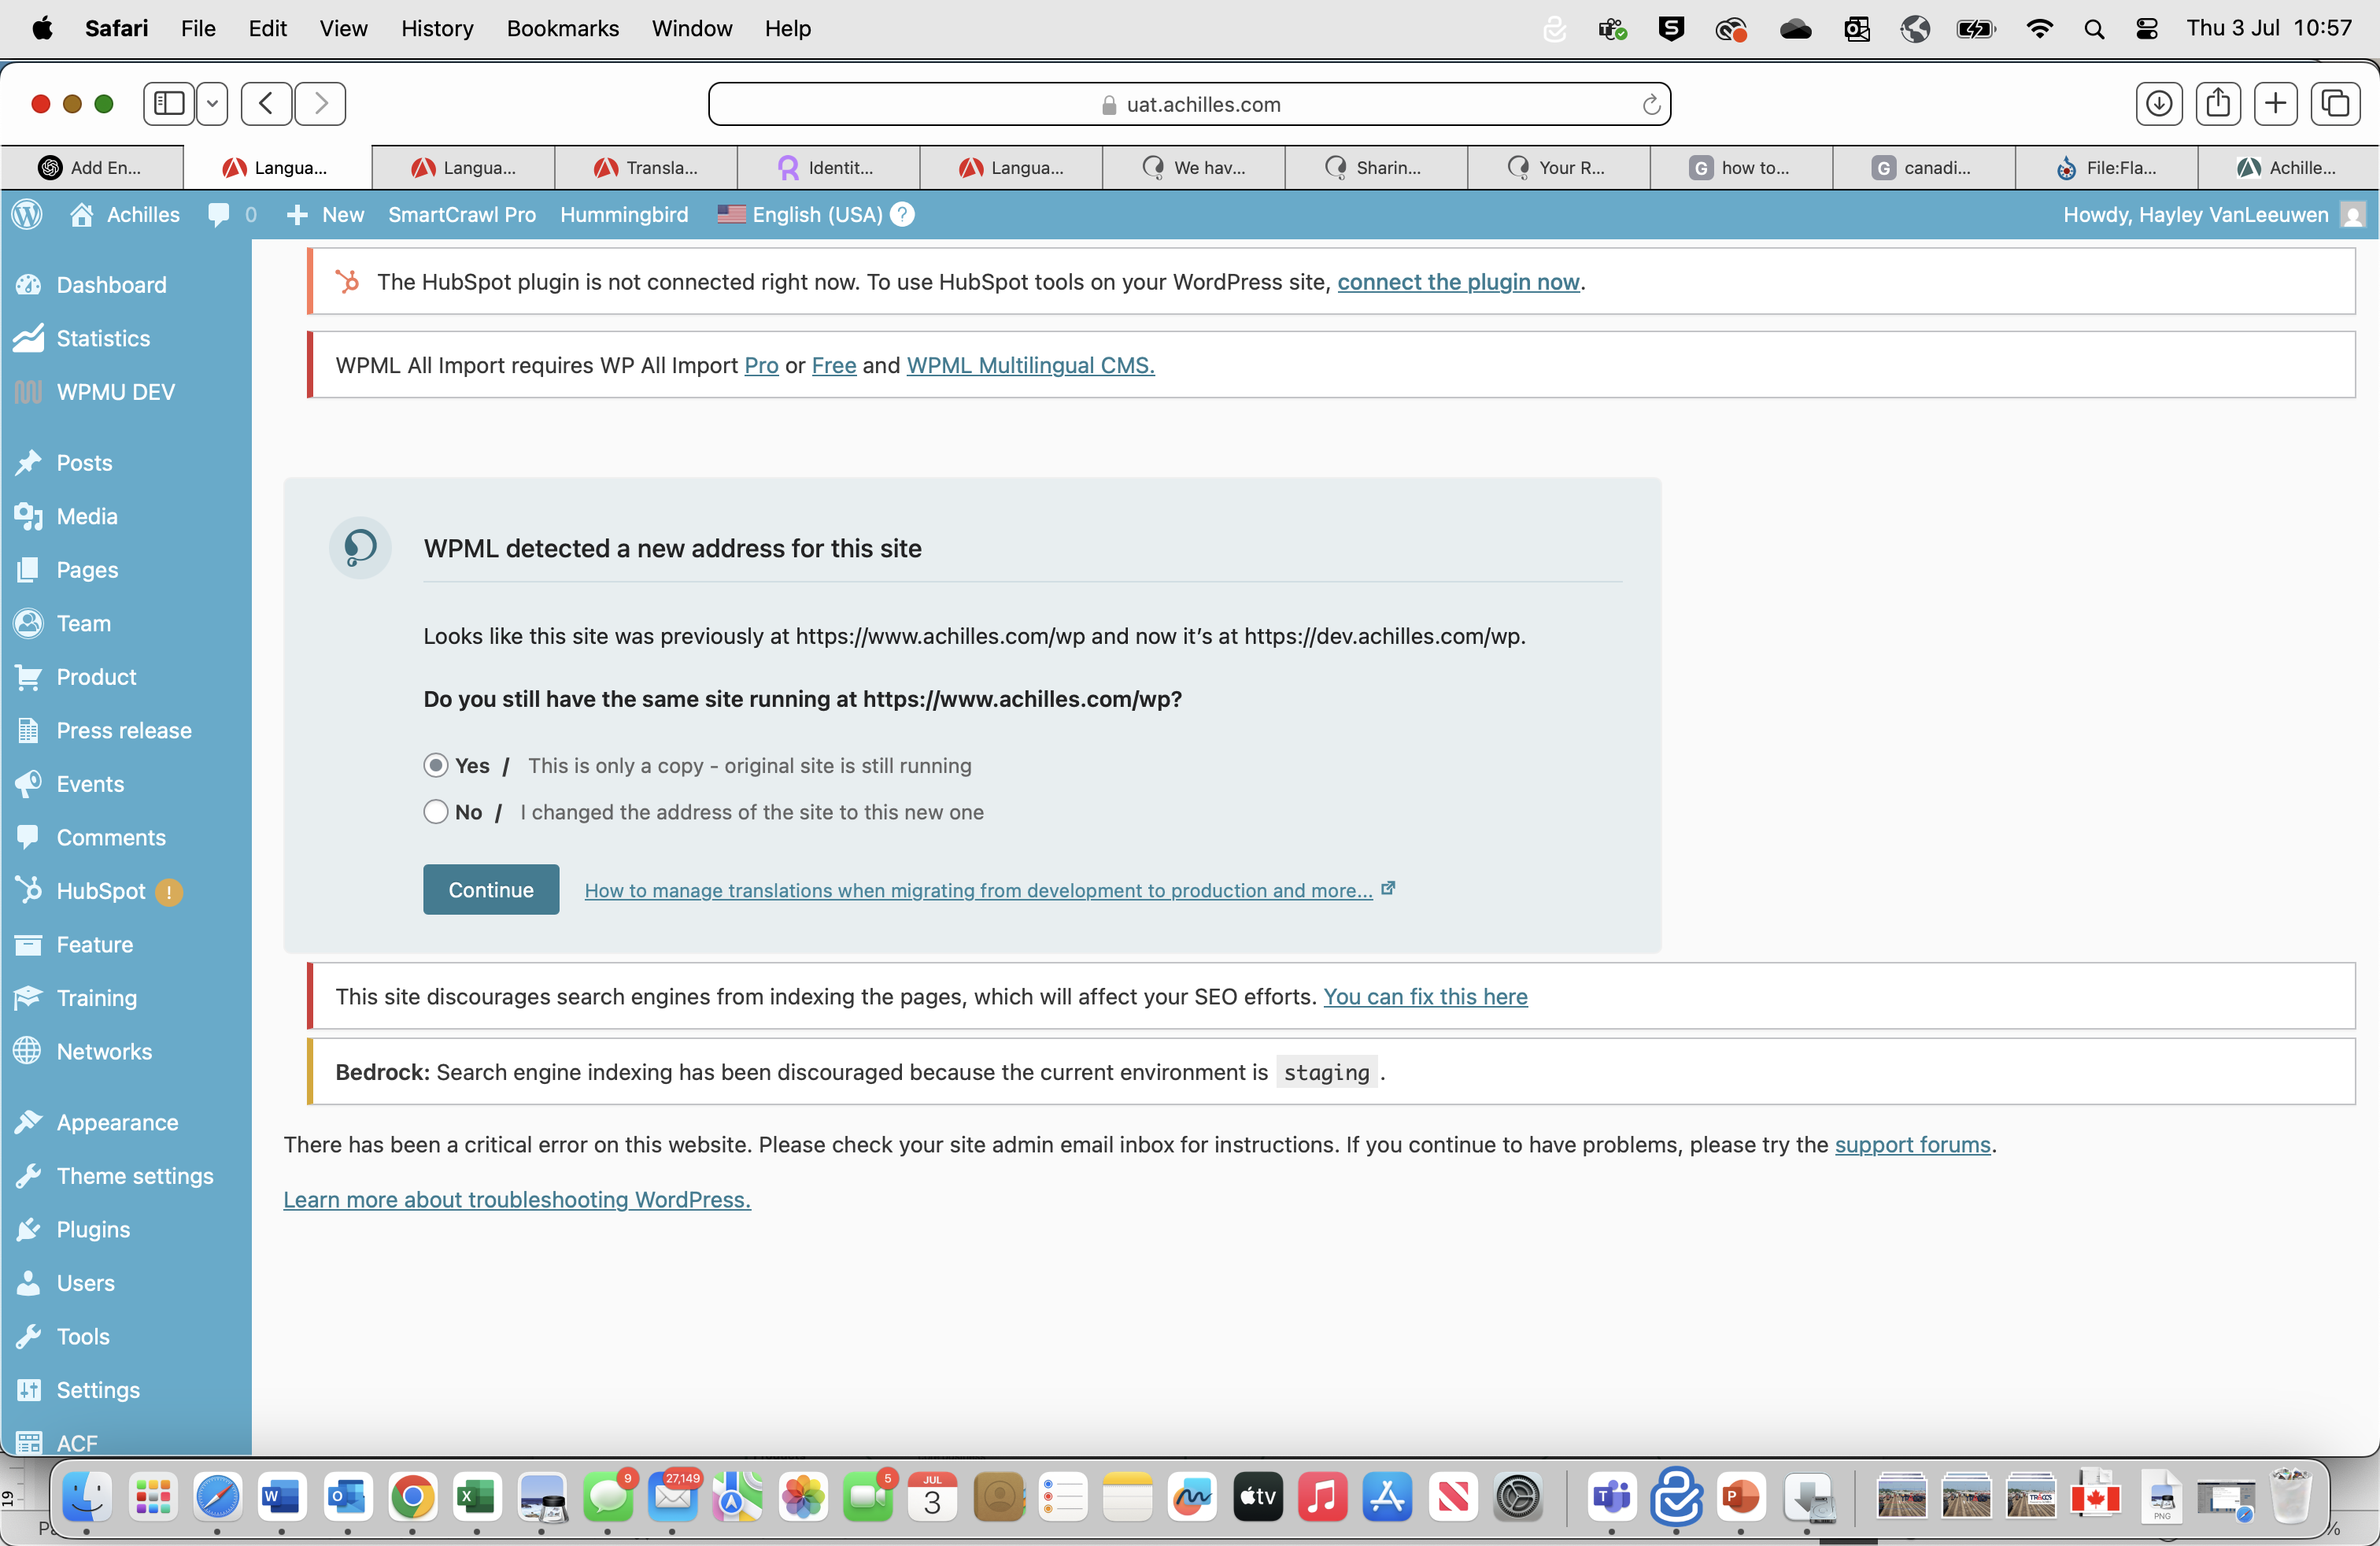Image resolution: width=2380 pixels, height=1546 pixels.
Task: Click You can fix this here link
Action: [x=1425, y=996]
